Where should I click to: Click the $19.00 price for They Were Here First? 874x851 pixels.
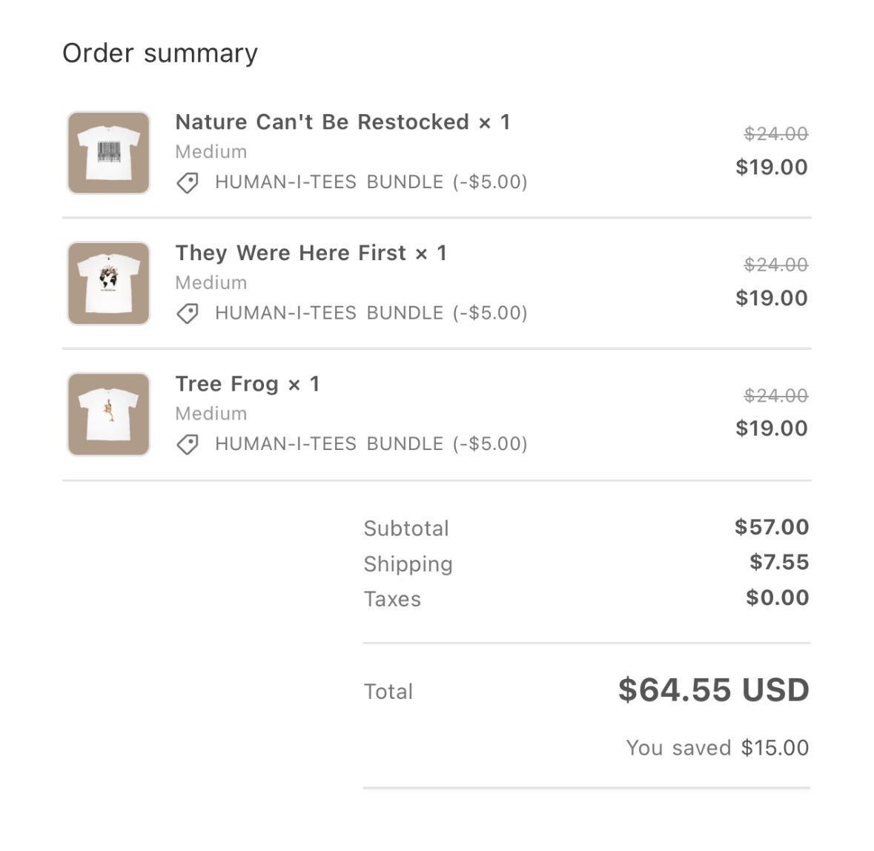[x=771, y=298]
